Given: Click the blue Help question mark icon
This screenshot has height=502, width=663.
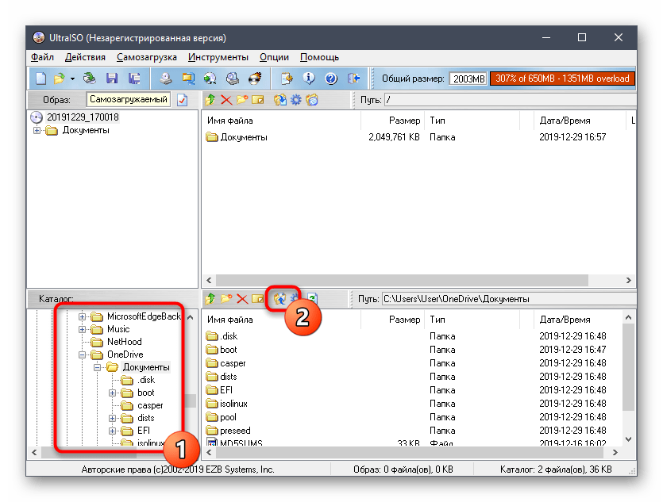Looking at the screenshot, I should [x=331, y=79].
